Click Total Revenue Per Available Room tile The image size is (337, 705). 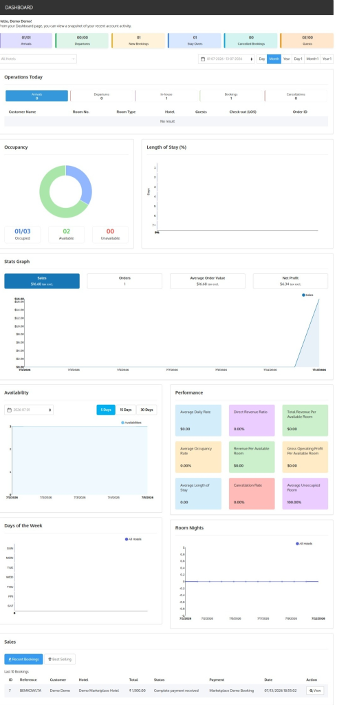[305, 421]
